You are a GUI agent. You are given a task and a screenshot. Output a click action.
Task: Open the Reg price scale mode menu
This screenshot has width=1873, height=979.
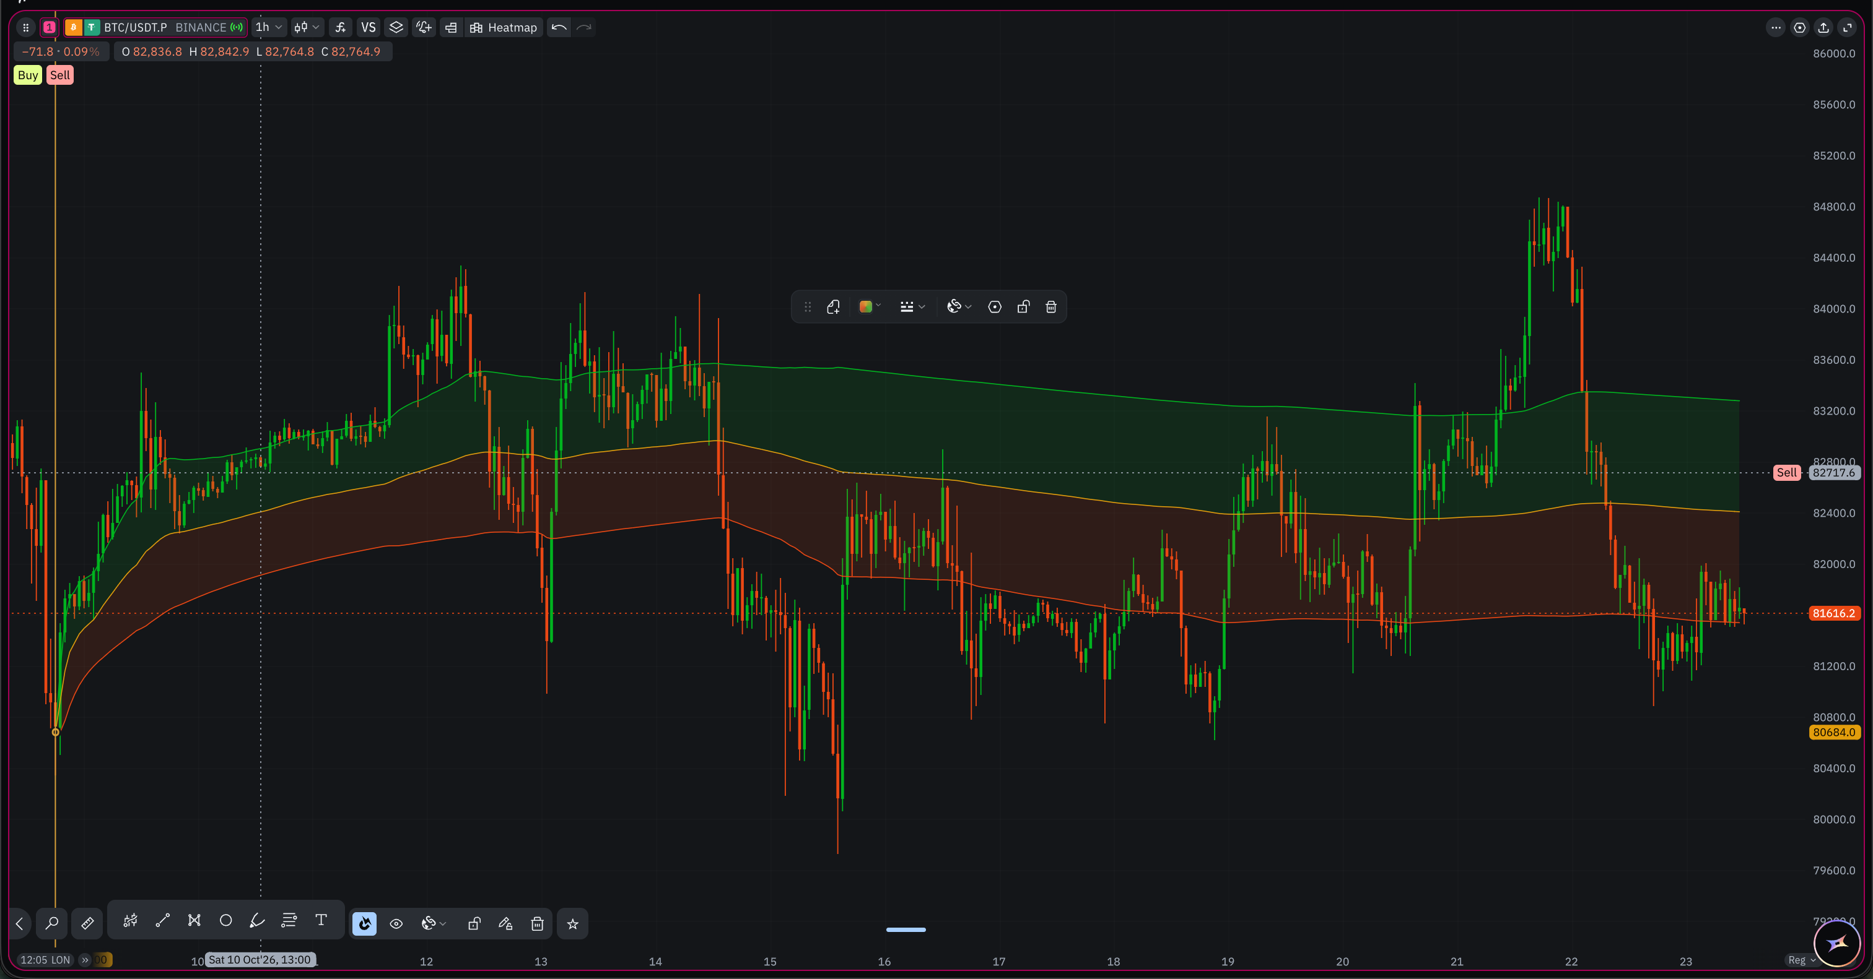[1801, 960]
